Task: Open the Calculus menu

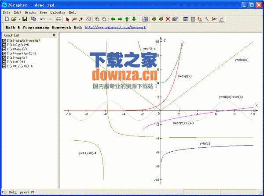Action: 58,12
